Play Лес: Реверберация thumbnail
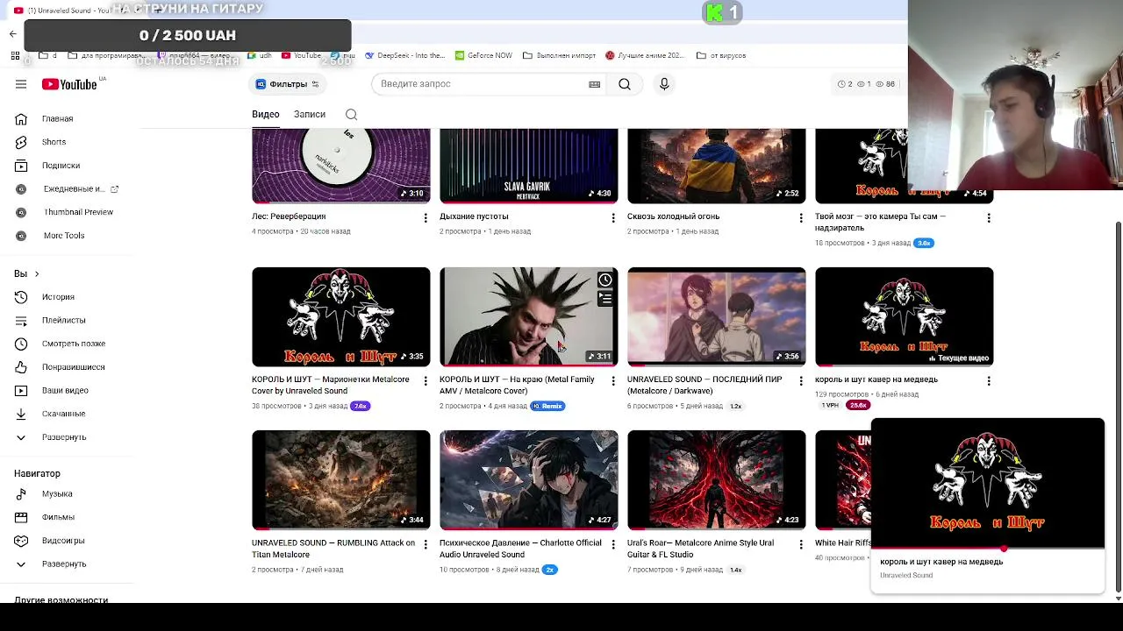1123x631 pixels. [x=341, y=166]
